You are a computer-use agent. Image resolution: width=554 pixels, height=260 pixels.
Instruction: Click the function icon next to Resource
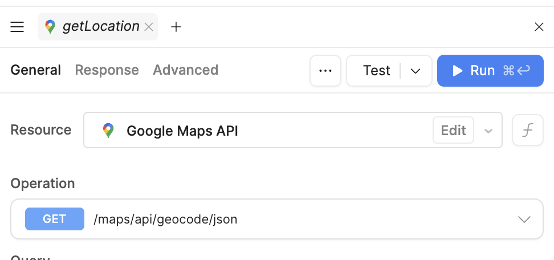[x=528, y=131]
